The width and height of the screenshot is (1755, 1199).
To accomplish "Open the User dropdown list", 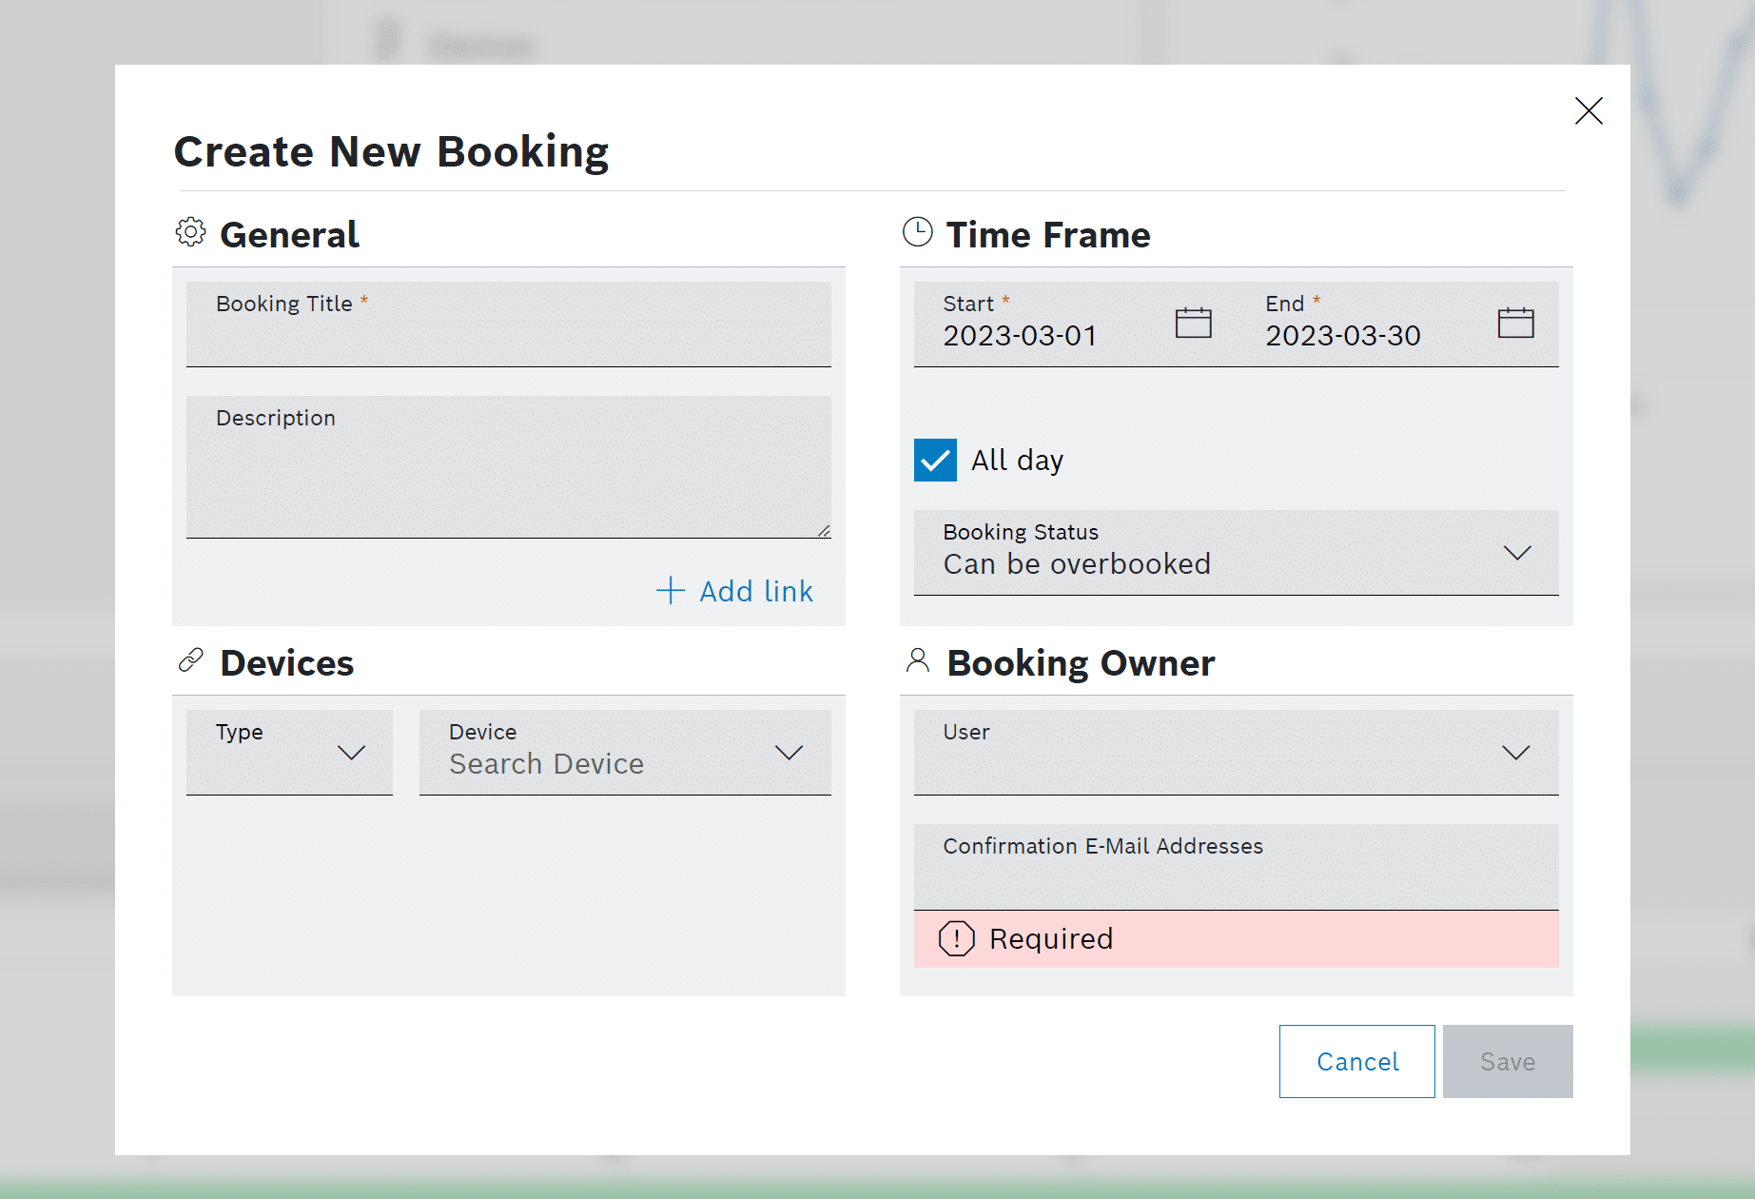I will click(1514, 753).
